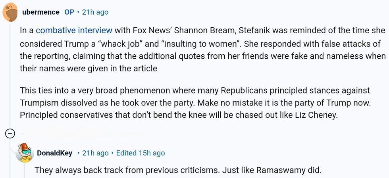
Task: Click the OP badge next to ubermence
Action: point(69,12)
